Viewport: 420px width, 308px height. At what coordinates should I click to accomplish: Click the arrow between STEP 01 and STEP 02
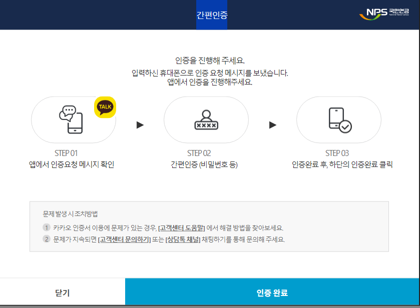140,125
